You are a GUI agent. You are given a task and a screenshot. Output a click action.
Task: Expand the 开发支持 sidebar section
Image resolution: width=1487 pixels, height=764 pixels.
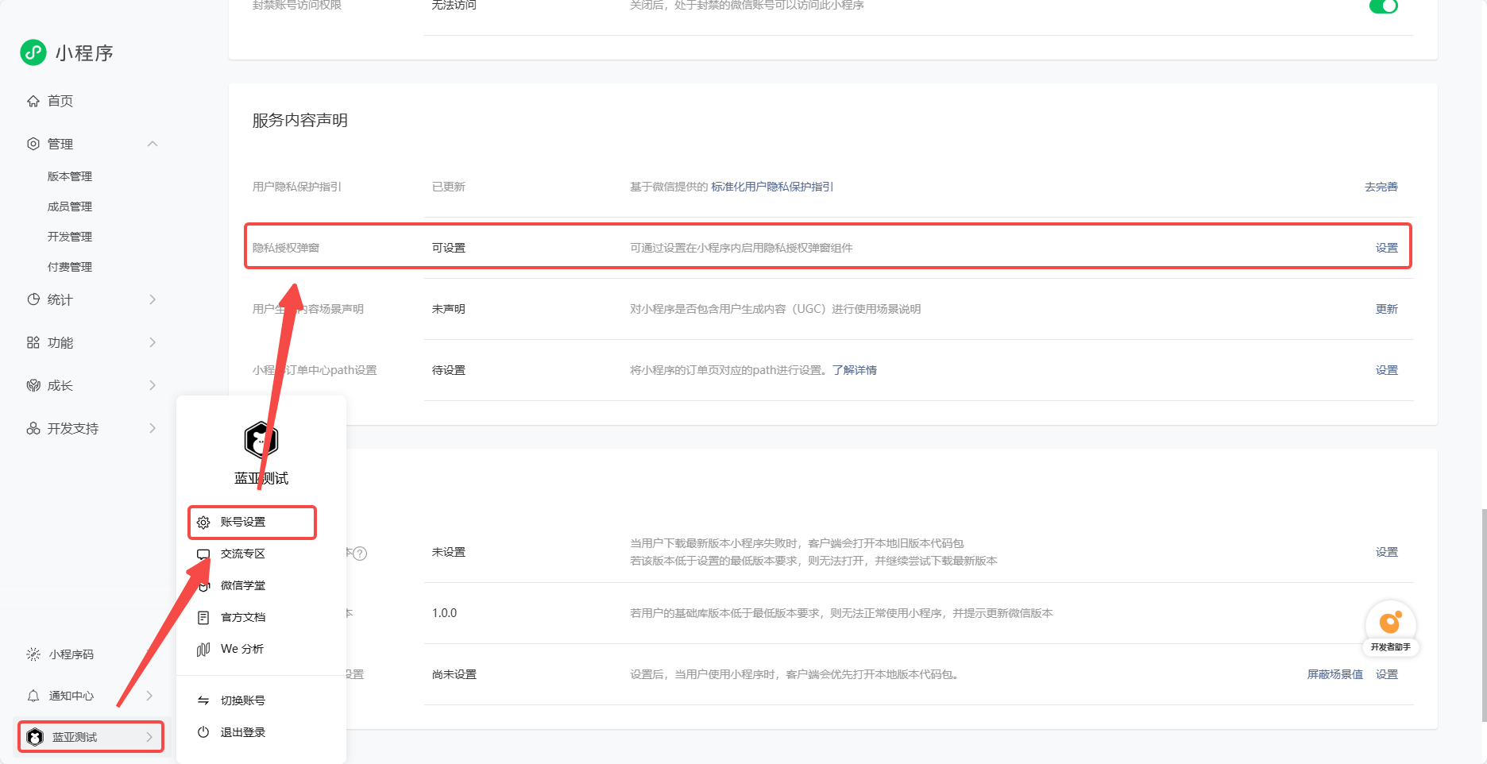[153, 428]
